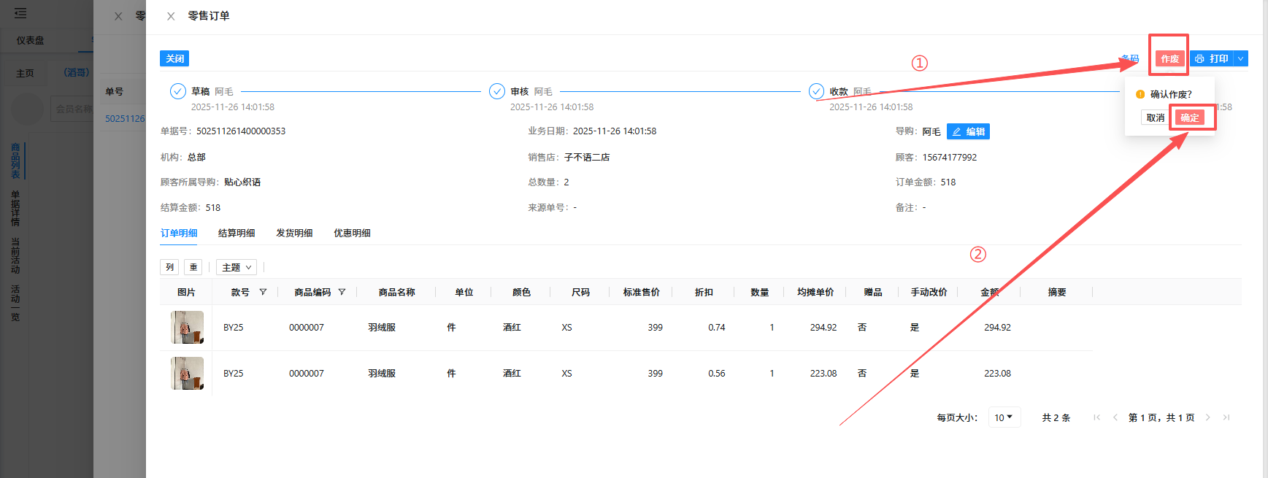Click the blue 关闭 button

[174, 58]
